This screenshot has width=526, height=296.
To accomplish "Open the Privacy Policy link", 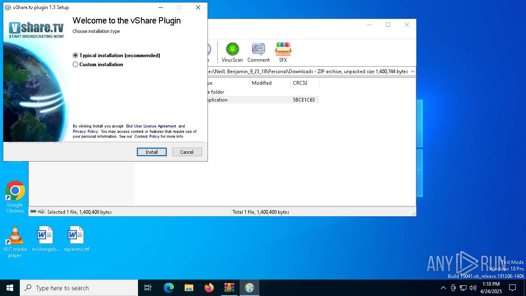I will (85, 132).
